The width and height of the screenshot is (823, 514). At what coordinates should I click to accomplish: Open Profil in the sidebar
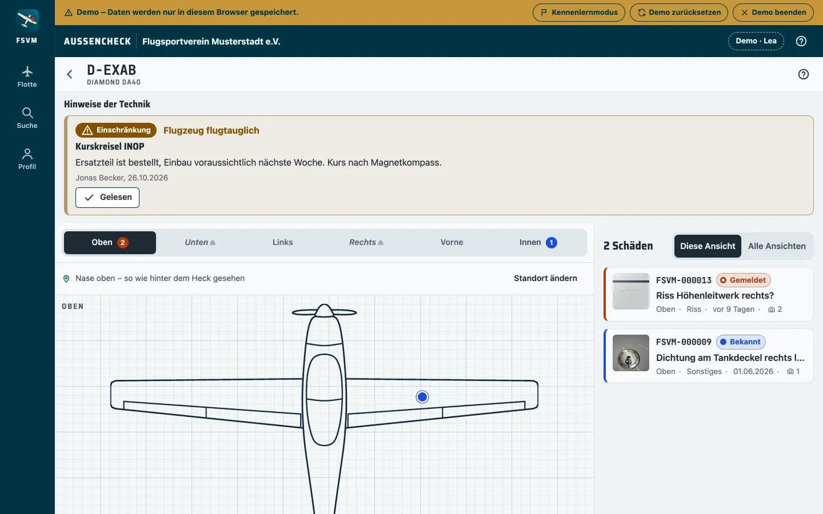(27, 159)
